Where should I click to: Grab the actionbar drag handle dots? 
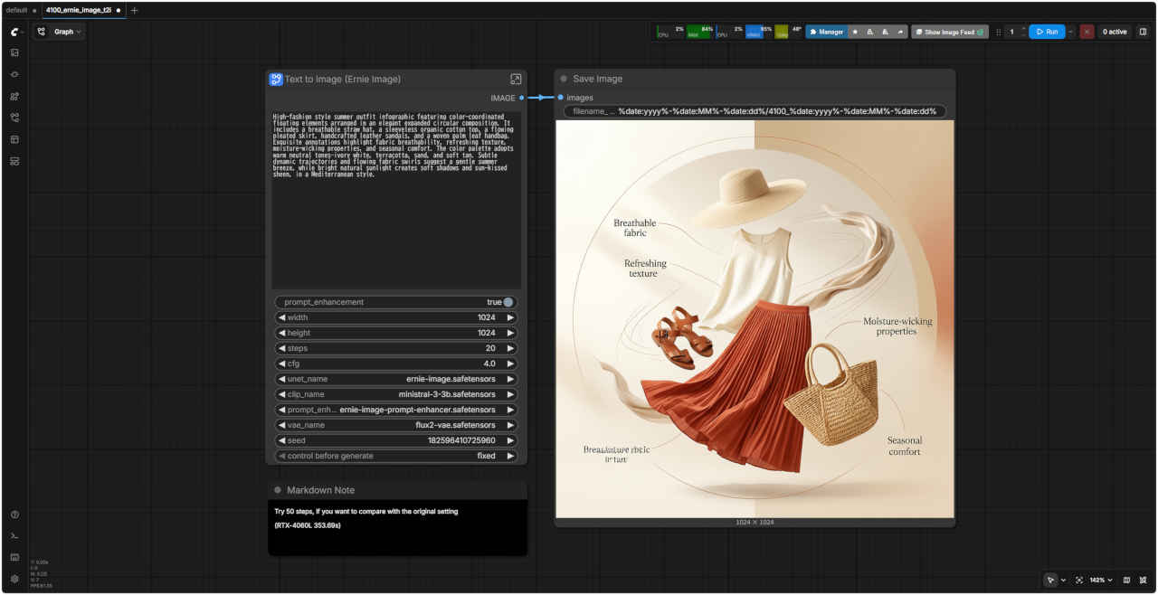[999, 32]
